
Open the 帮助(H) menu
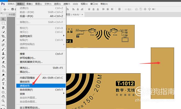point(104,4)
